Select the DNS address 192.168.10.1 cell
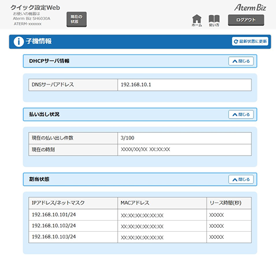Viewport: 276px width, 262px height. pos(184,85)
